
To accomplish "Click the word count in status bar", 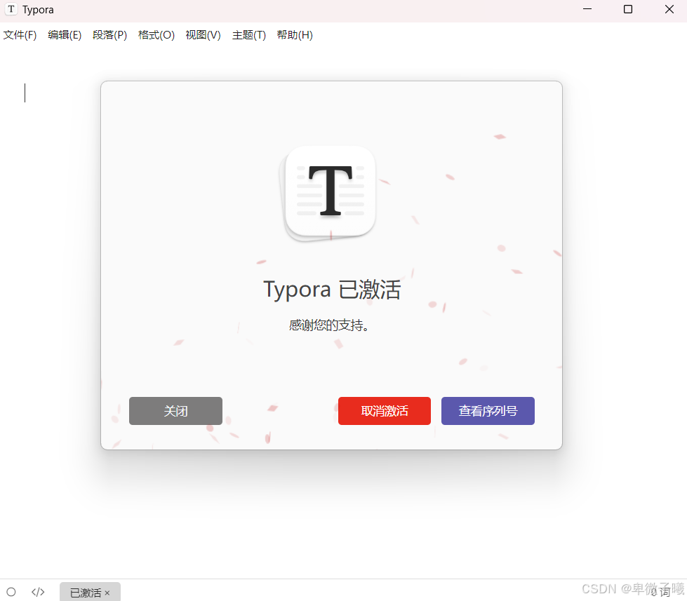I will pyautogui.click(x=661, y=592).
